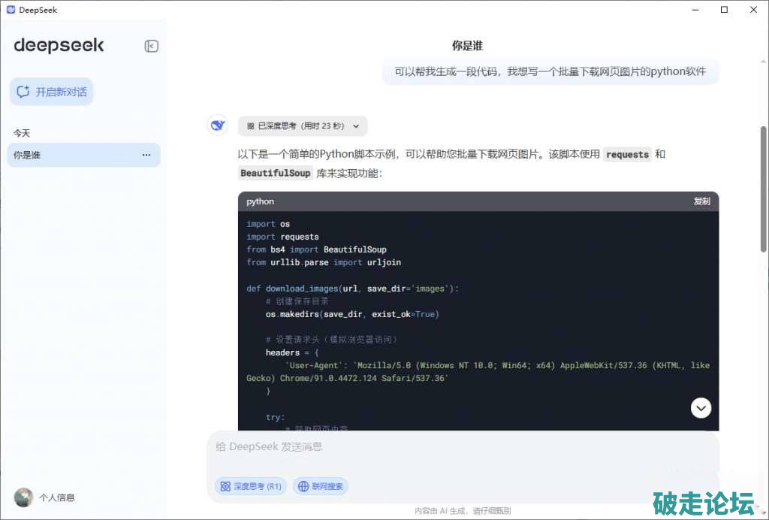
Task: Click the python language label on code block
Action: click(261, 201)
